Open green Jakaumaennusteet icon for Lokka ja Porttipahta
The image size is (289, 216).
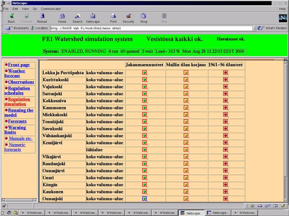tap(144, 73)
